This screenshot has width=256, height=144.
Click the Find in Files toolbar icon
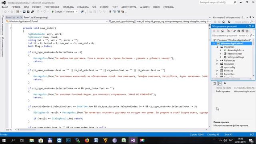(x=82, y=12)
